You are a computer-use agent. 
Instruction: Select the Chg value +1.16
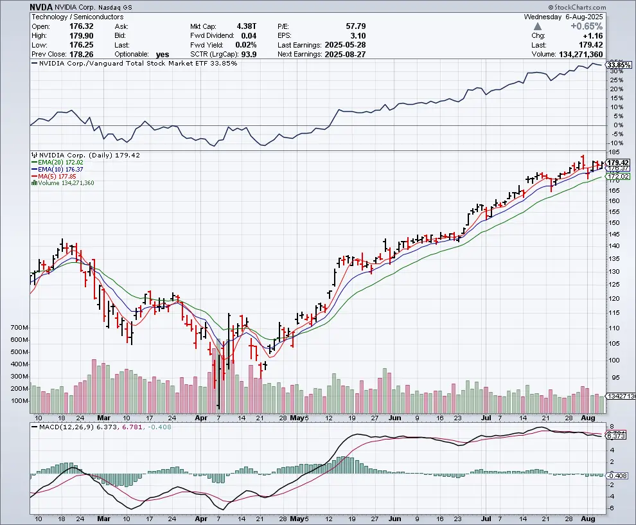593,36
